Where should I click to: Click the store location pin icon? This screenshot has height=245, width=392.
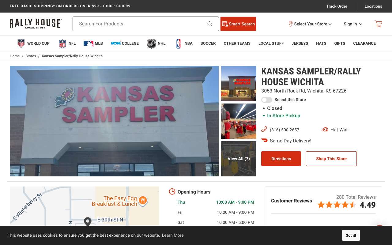pyautogui.click(x=290, y=24)
